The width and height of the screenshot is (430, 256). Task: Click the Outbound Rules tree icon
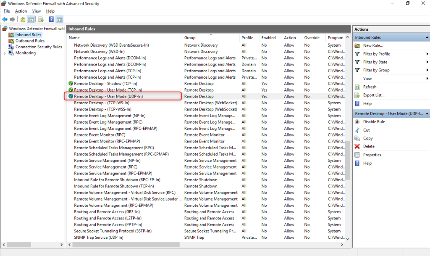(x=11, y=41)
